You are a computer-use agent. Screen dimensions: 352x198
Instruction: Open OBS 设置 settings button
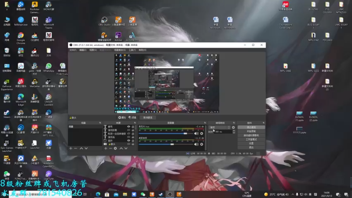tap(251, 143)
